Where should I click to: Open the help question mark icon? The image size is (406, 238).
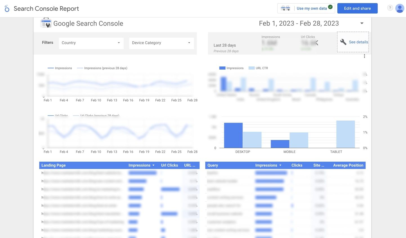pos(390,8)
